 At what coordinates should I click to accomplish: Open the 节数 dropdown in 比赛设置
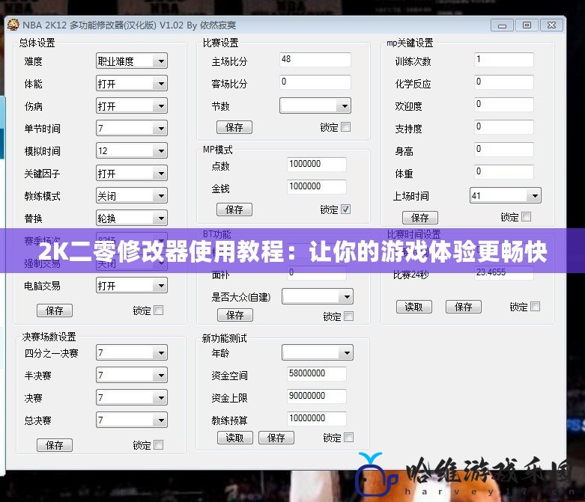click(x=315, y=105)
